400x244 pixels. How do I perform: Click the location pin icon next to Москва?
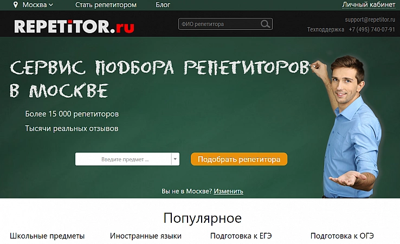click(16, 5)
